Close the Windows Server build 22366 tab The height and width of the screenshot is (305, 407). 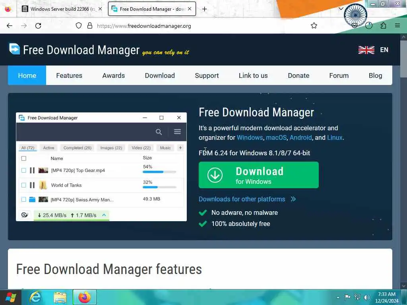tap(100, 9)
